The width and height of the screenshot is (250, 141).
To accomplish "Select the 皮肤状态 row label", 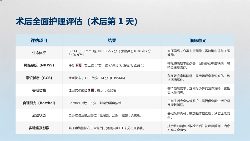I will pos(39,115).
